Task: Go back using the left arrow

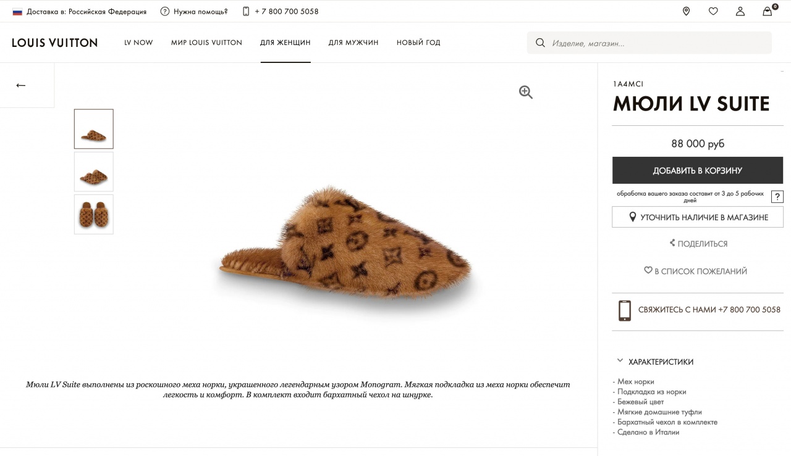Action: pos(21,85)
